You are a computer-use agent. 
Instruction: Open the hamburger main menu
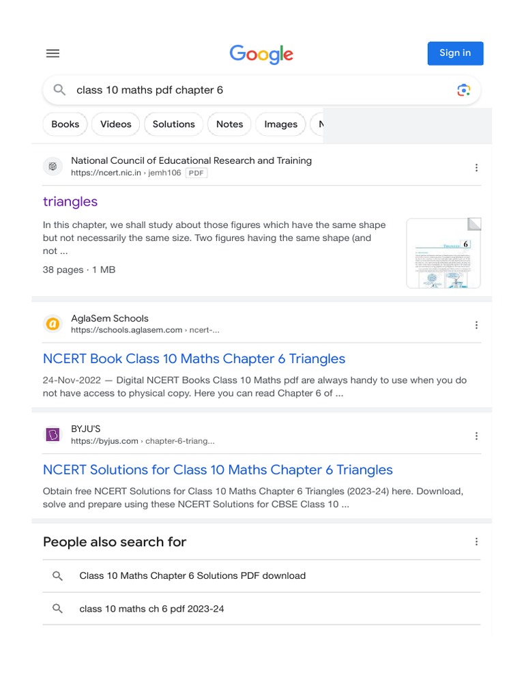(x=53, y=53)
